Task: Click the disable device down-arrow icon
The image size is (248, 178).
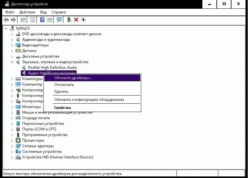Action: pyautogui.click(x=83, y=20)
